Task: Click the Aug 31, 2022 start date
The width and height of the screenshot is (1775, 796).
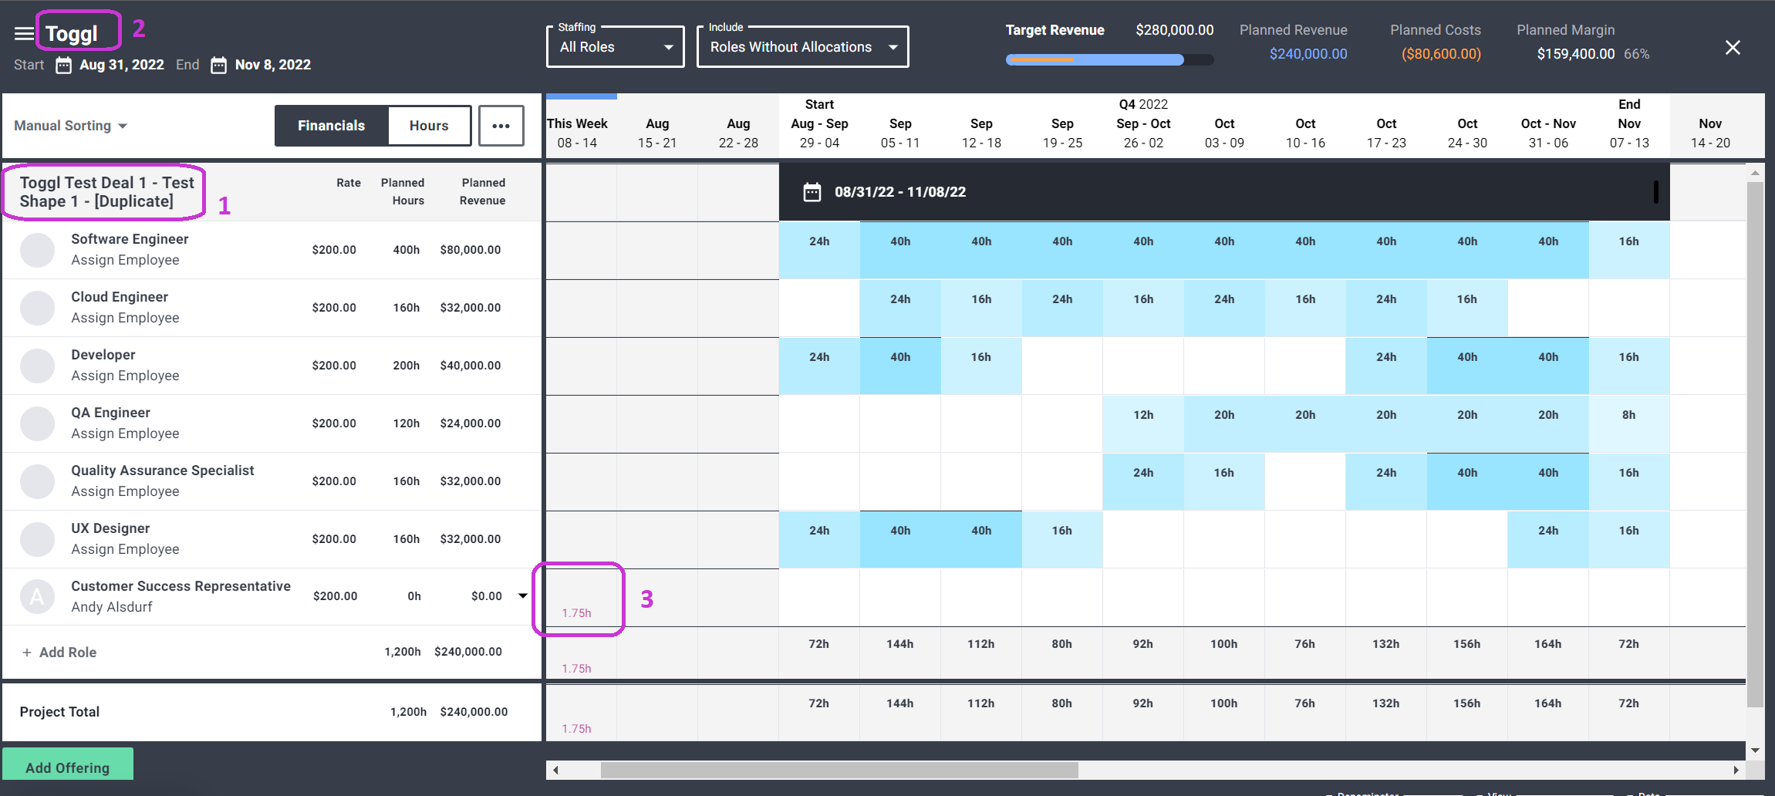Action: 122,65
